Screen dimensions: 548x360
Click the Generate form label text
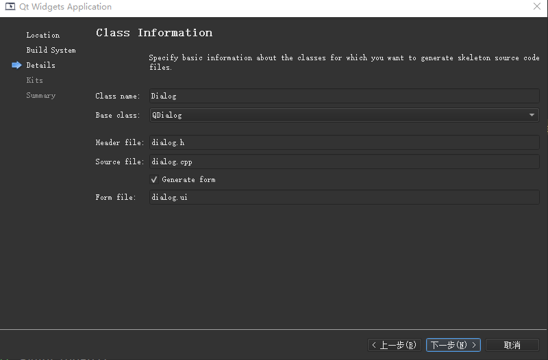(189, 179)
